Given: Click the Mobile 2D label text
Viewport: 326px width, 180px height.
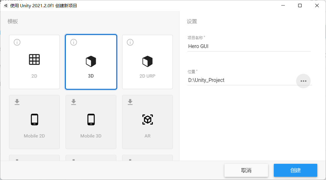Looking at the screenshot, I should click(34, 136).
